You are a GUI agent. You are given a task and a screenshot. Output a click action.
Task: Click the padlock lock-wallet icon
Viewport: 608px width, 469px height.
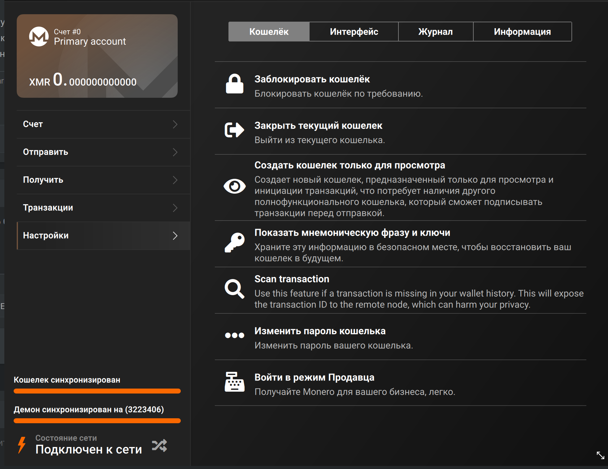tap(234, 84)
